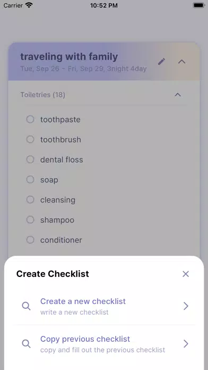208x370 pixels.
Task: Tap the traveling with family title
Action: (x=69, y=57)
